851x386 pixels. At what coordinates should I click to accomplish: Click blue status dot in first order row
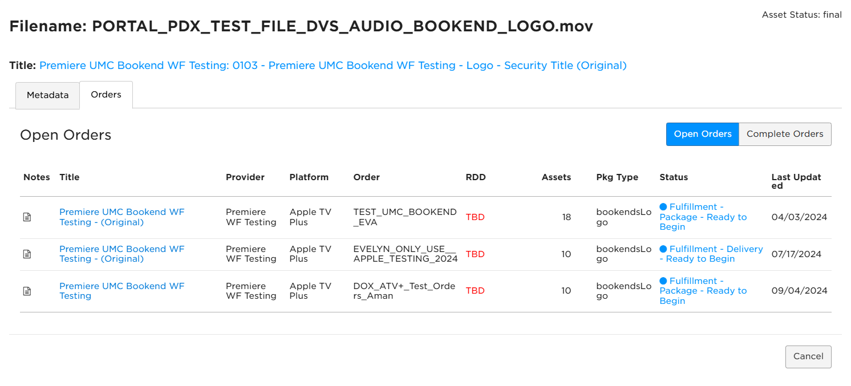tap(663, 207)
